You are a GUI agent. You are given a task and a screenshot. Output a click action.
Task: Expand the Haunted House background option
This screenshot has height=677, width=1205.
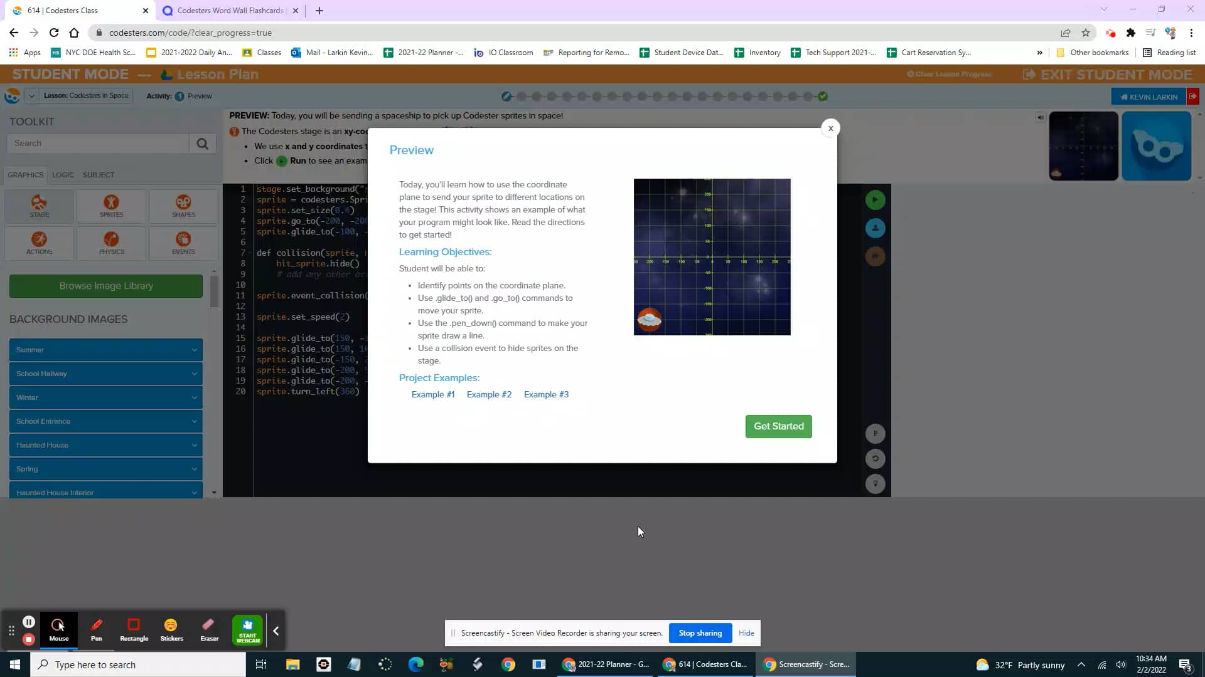(105, 445)
